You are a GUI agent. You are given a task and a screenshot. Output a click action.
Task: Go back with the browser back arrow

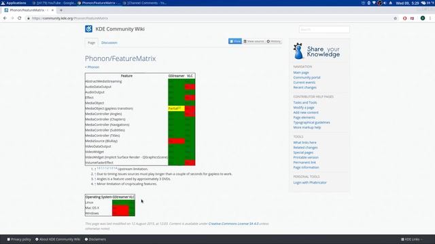(5, 18)
